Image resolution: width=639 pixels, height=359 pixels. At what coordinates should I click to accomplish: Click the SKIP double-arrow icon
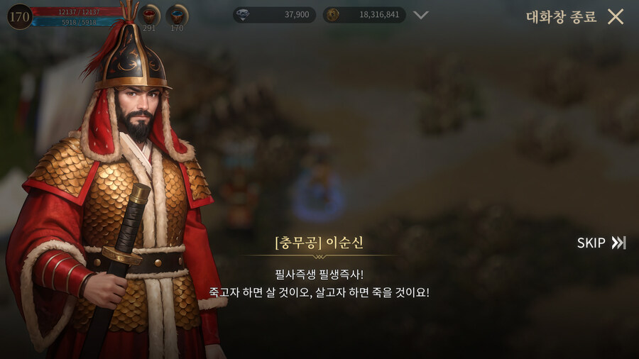(x=618, y=243)
